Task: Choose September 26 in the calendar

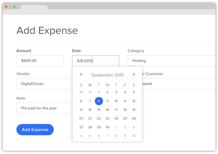Action: click(x=134, y=118)
